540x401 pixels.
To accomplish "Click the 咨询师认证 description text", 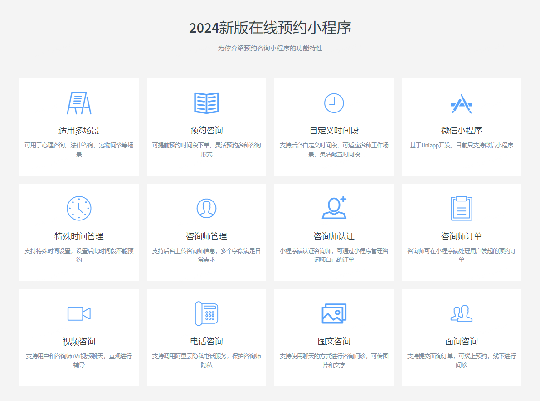I will point(334,255).
